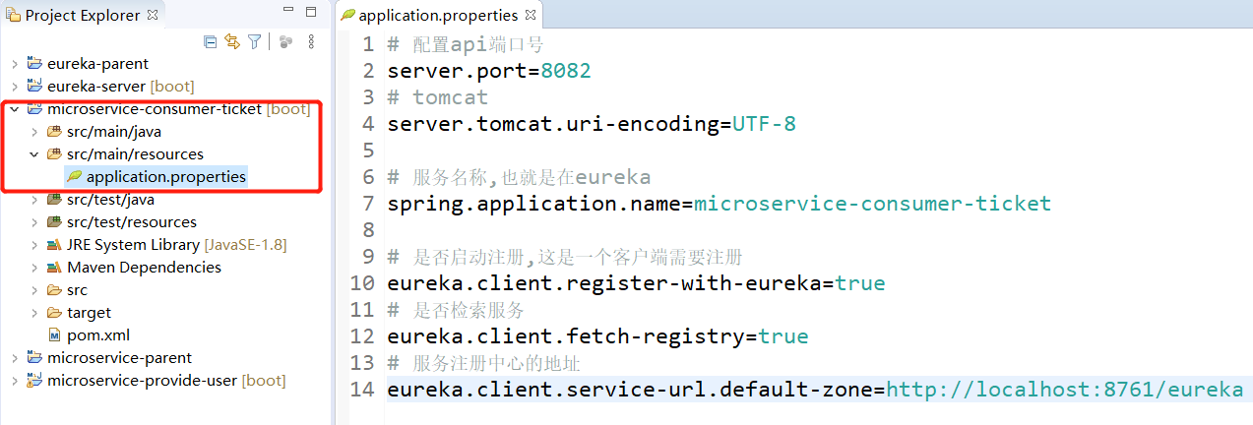Click the src/test/java folder icon
1253x425 pixels.
[54, 200]
